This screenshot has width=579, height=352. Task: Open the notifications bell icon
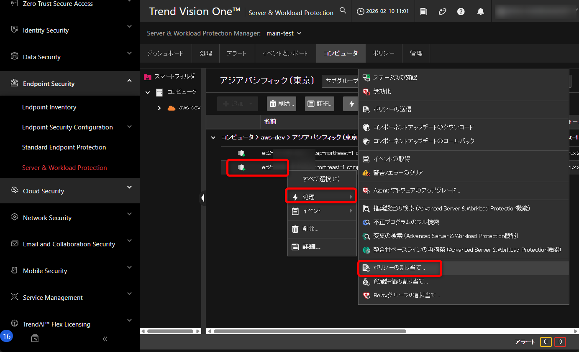click(480, 11)
